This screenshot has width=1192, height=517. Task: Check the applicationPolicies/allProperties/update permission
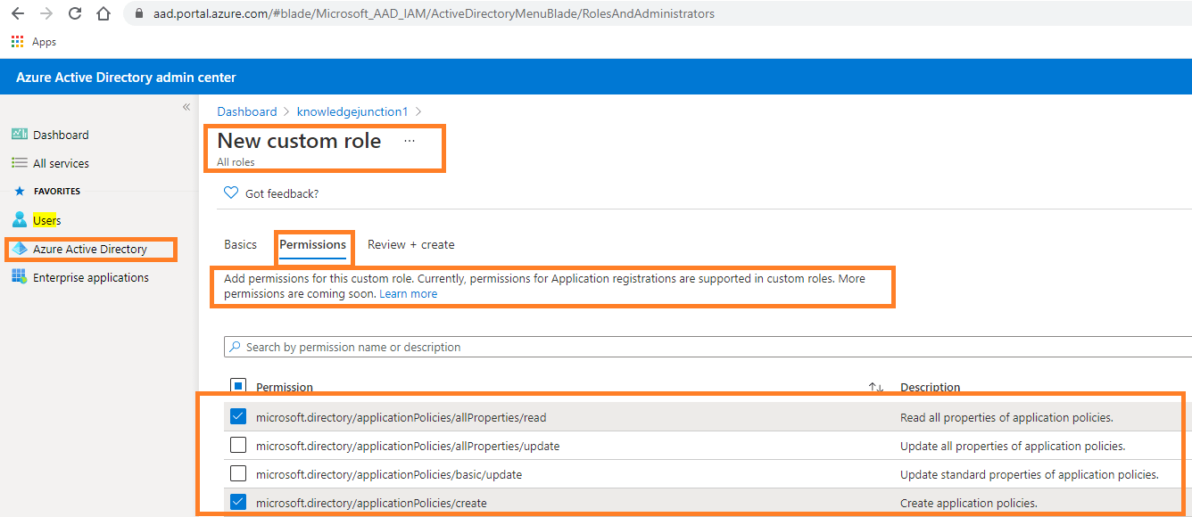[x=238, y=445]
